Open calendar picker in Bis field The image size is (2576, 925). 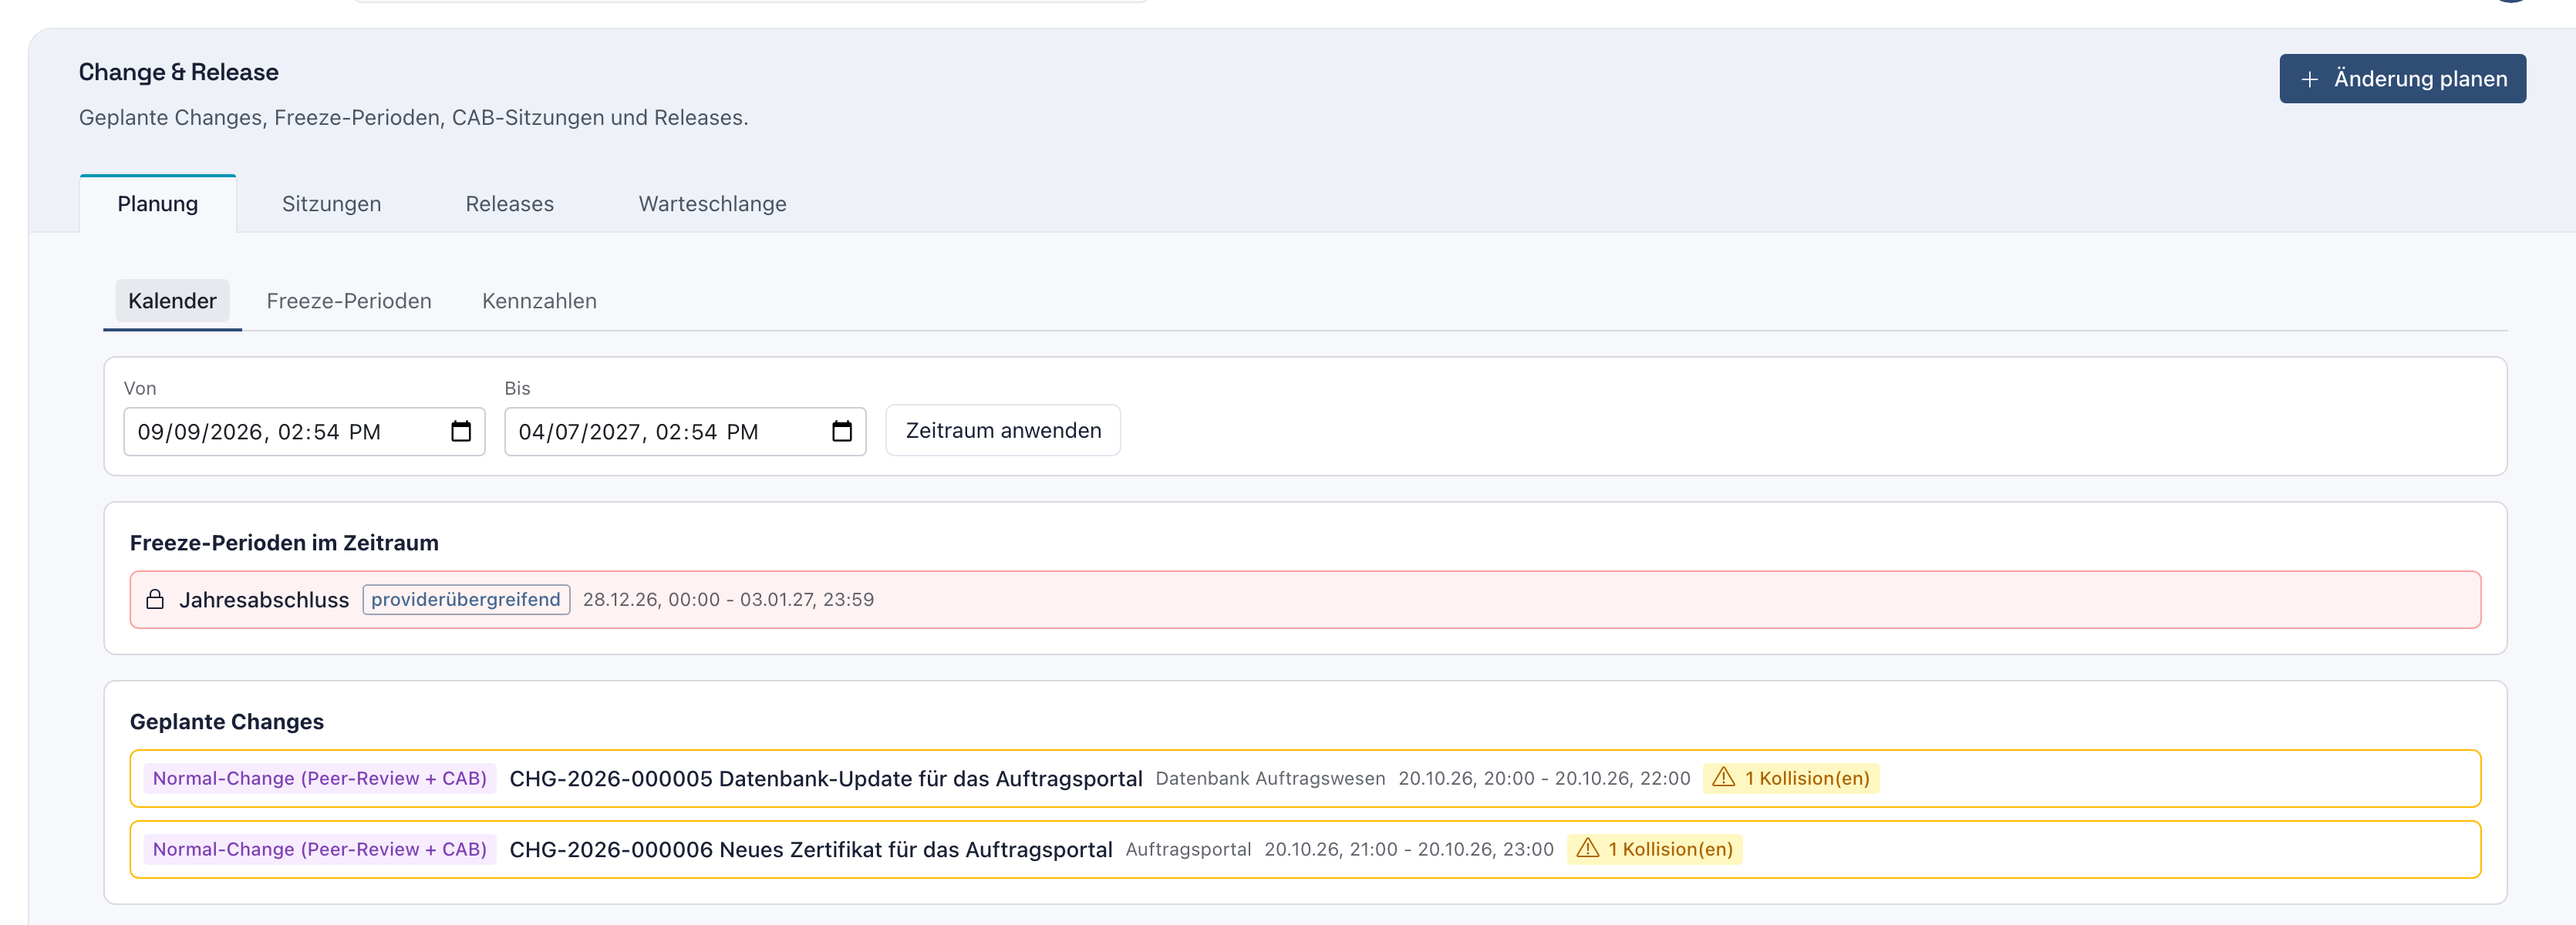point(841,432)
